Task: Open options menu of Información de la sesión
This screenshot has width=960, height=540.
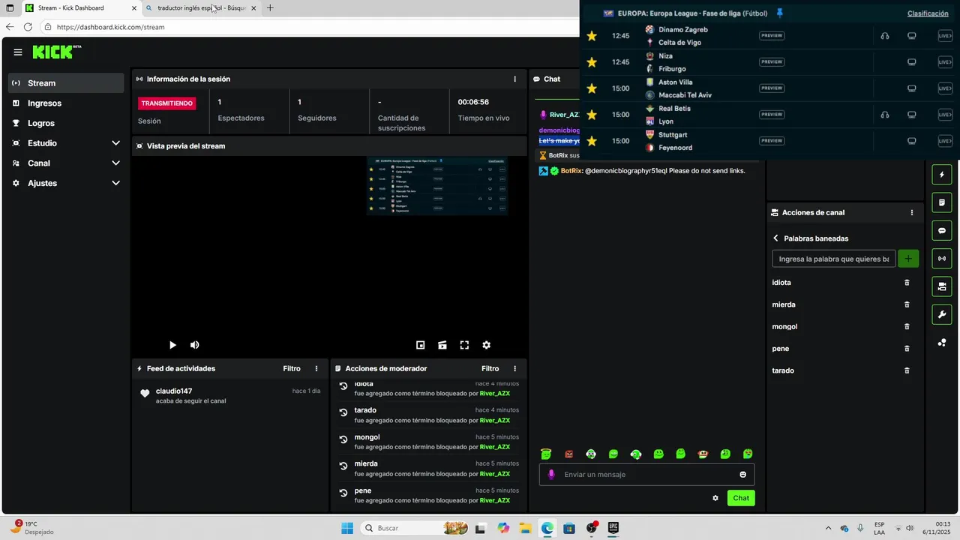Action: click(x=514, y=79)
